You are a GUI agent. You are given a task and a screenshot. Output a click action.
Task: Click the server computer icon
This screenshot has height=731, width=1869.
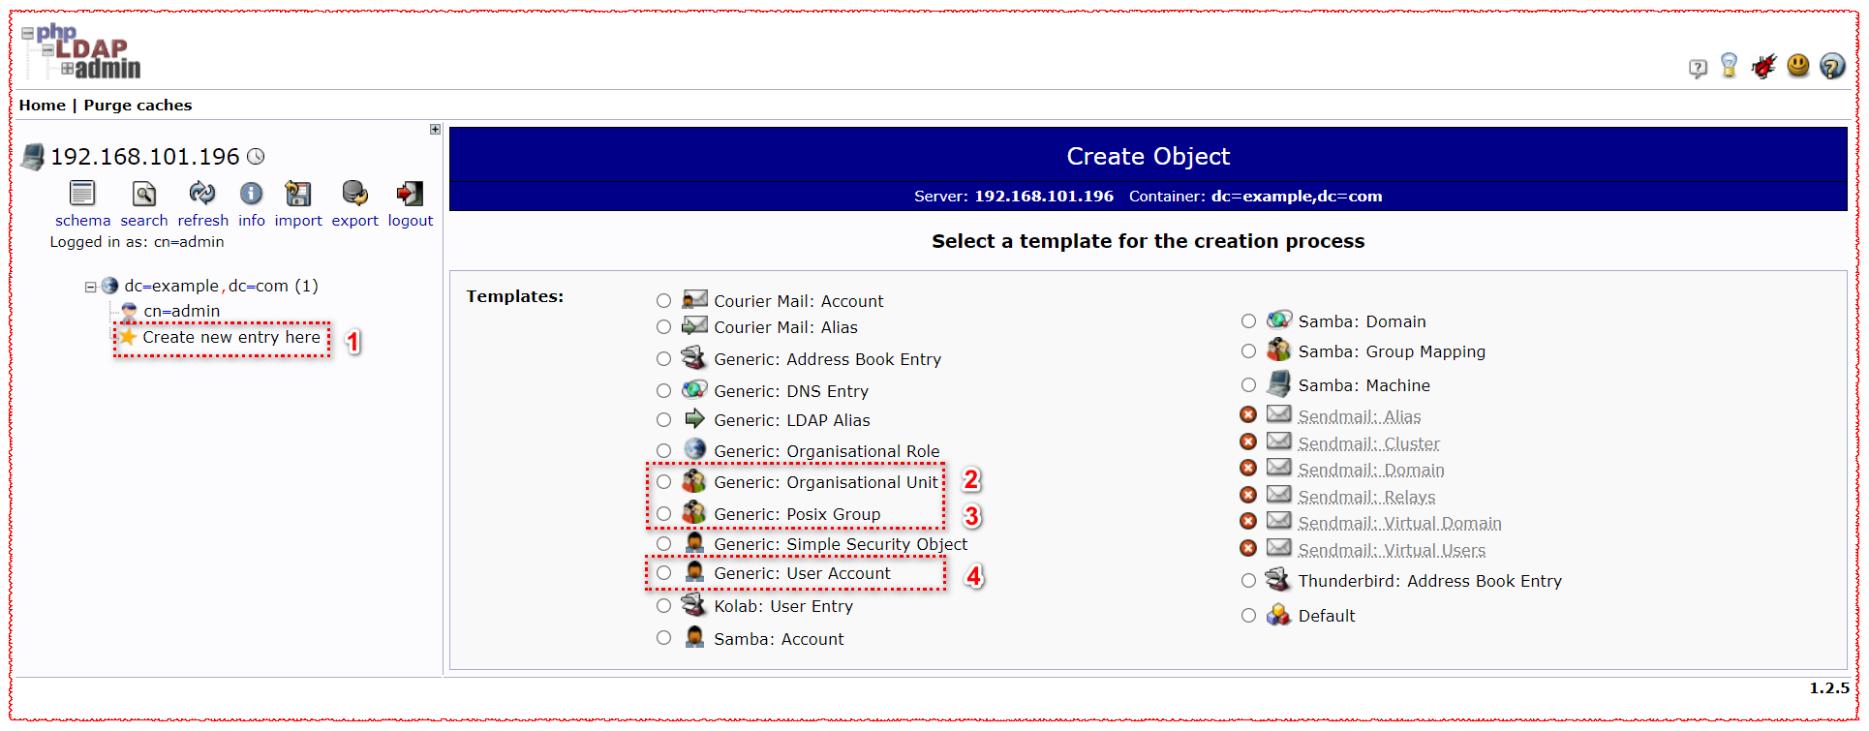pos(33,157)
